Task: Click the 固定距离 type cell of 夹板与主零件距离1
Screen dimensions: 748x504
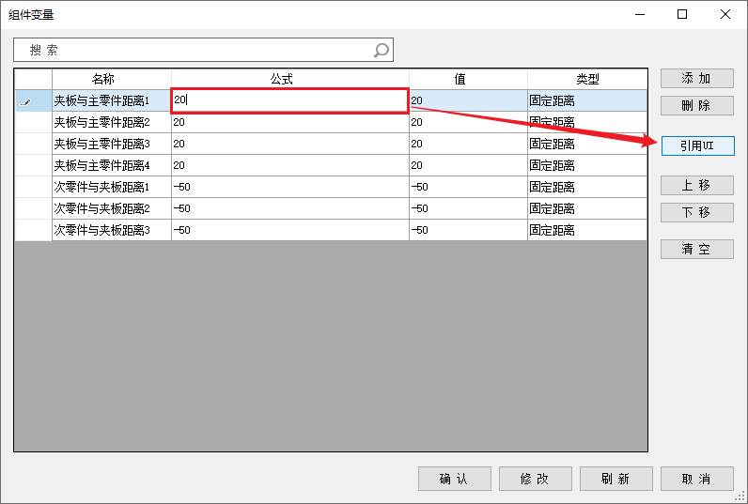Action: point(587,100)
